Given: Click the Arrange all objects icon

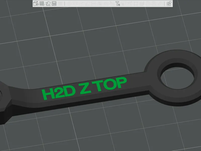Looking at the screenshot, I should coord(54,4).
